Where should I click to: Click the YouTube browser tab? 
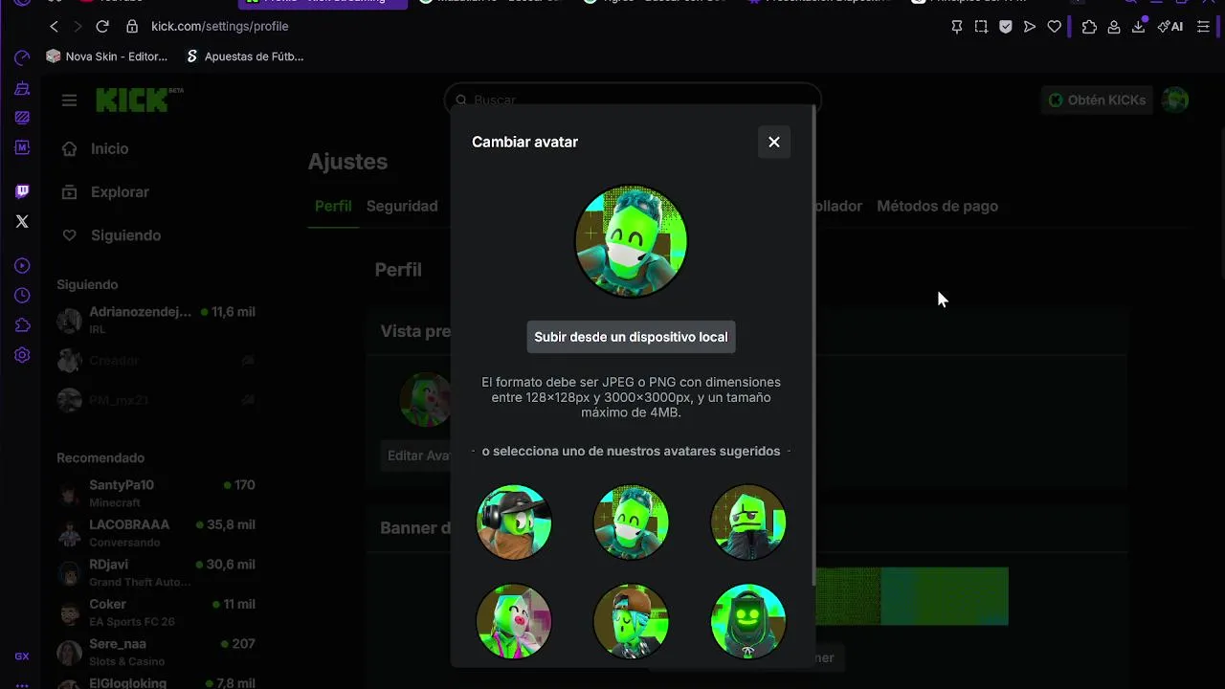tap(120, 2)
